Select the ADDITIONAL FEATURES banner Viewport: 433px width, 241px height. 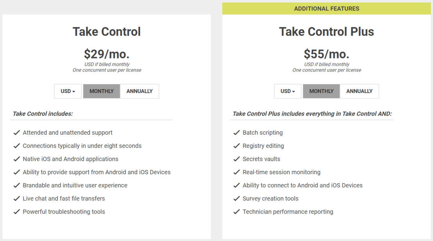pyautogui.click(x=327, y=8)
